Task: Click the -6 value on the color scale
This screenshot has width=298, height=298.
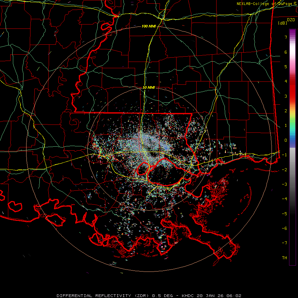Action: [x=284, y=228]
